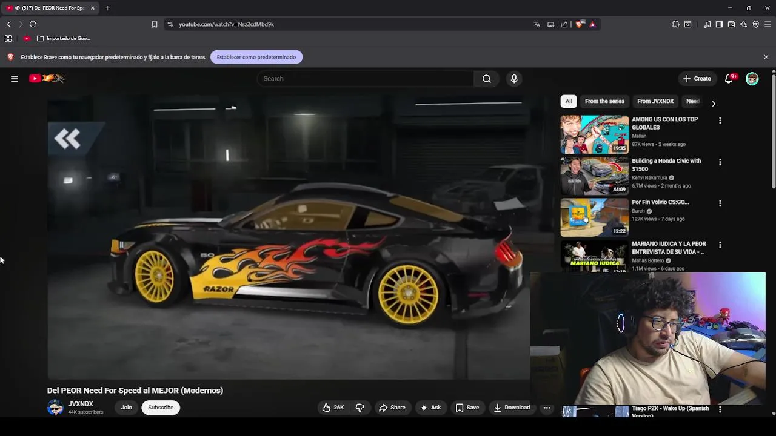Share this page from address bar
The height and width of the screenshot is (436, 776).
pyautogui.click(x=564, y=24)
